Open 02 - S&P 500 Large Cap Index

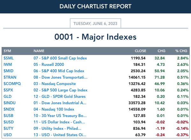60,90
